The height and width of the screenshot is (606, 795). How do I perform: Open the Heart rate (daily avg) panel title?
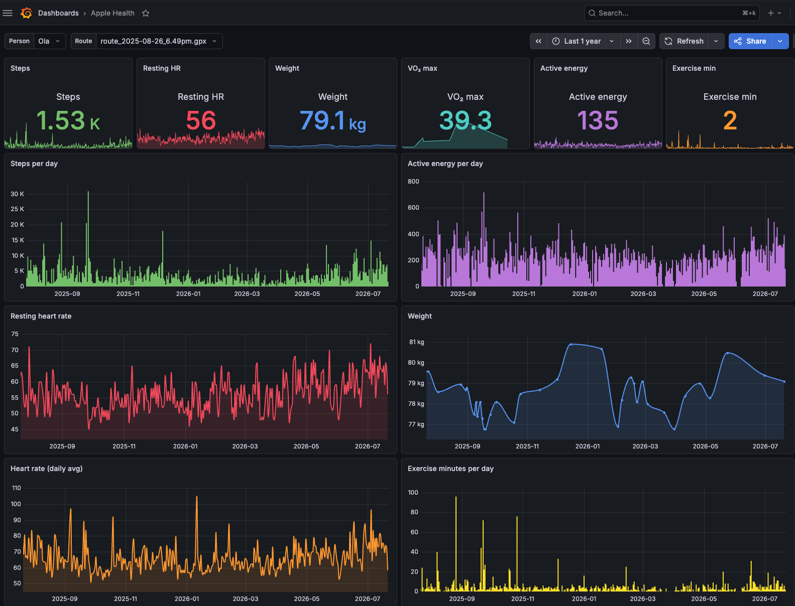pos(47,469)
